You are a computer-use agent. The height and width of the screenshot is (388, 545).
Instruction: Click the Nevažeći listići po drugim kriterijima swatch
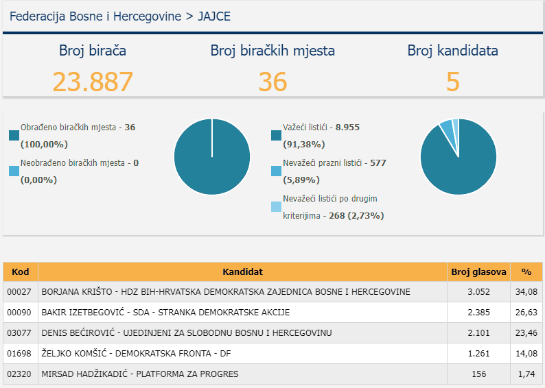point(277,207)
